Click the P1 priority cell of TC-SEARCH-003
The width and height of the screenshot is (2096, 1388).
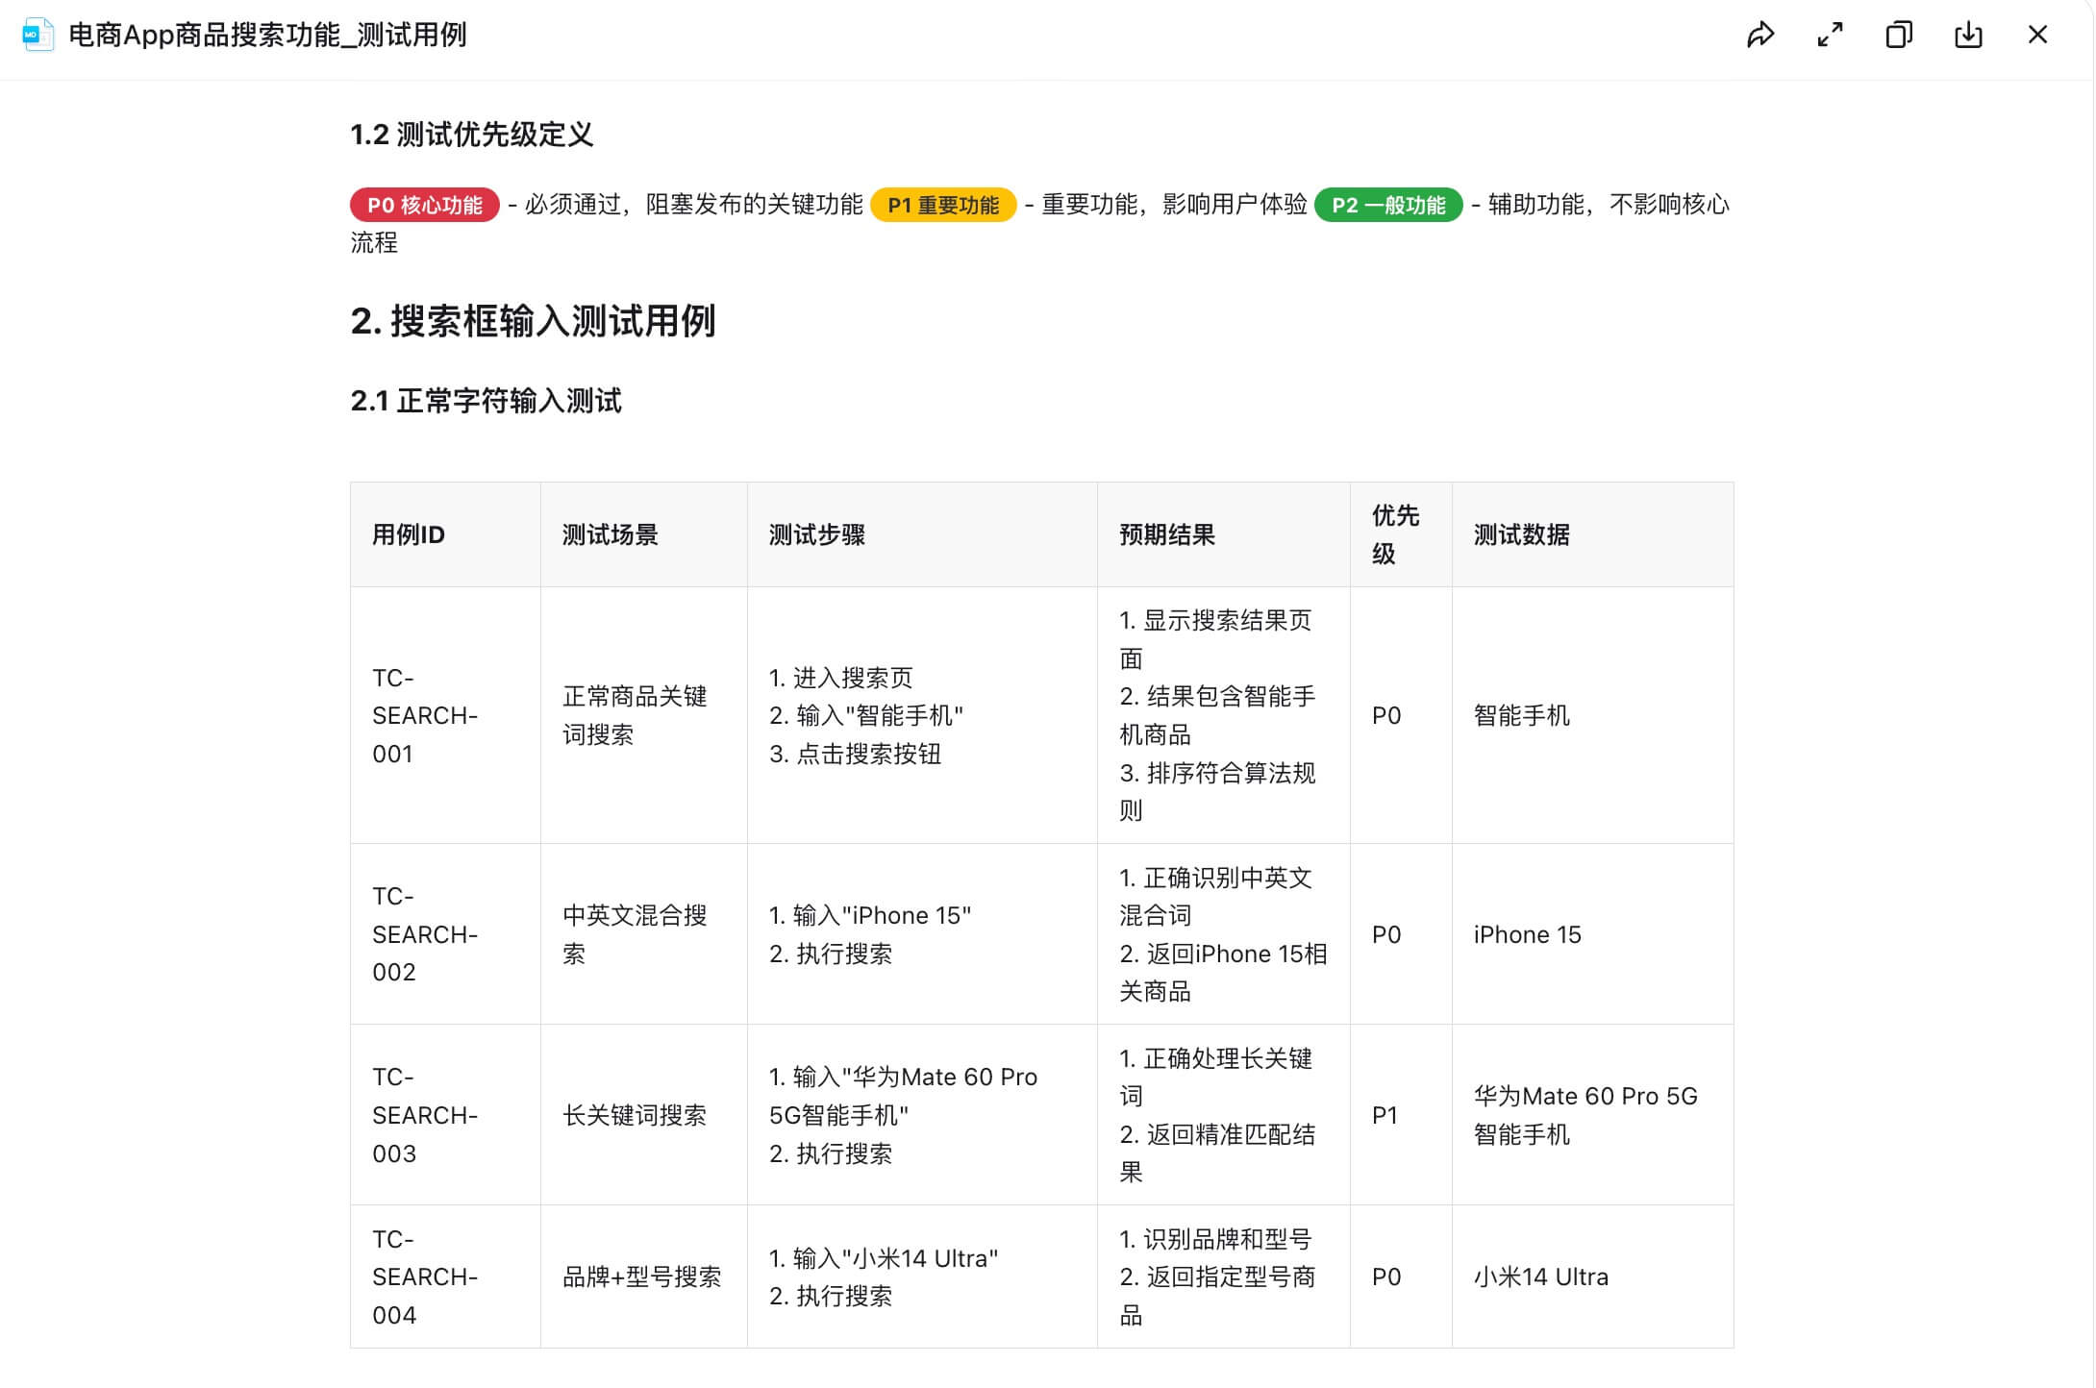coord(1385,1115)
